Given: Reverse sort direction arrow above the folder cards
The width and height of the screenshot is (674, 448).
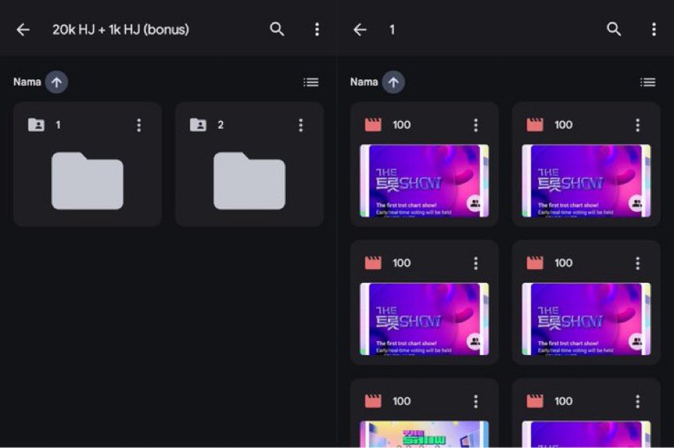Looking at the screenshot, I should pyautogui.click(x=57, y=82).
